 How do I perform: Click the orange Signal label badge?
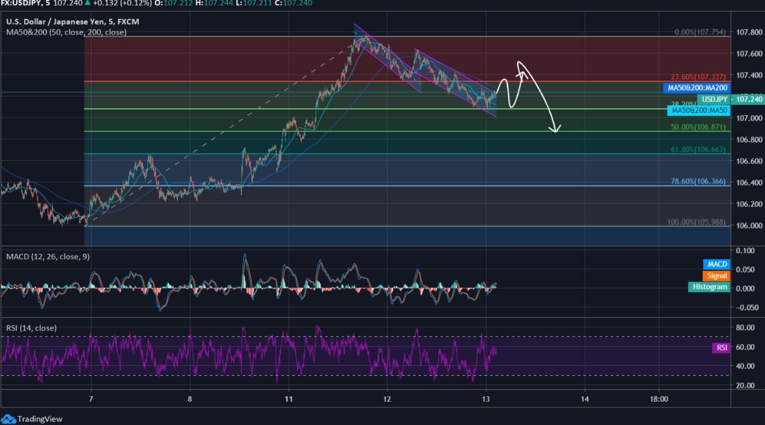(717, 275)
